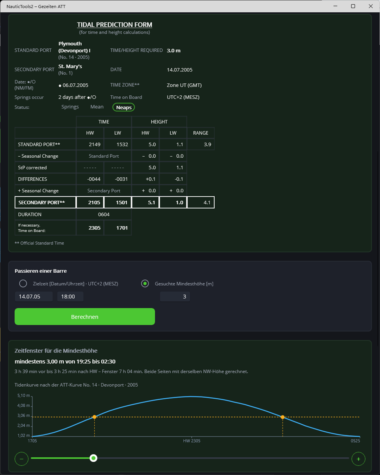Click Secondary Port LW height 1.0
Screen dimensions: 380x475
pyautogui.click(x=173, y=202)
